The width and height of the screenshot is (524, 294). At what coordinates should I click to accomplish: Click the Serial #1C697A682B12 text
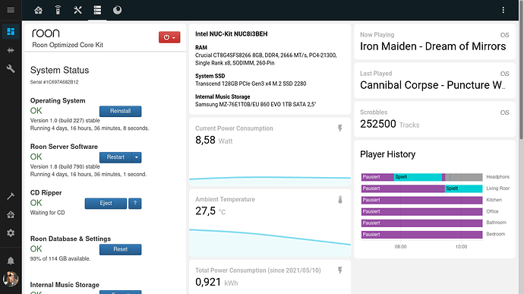click(54, 82)
